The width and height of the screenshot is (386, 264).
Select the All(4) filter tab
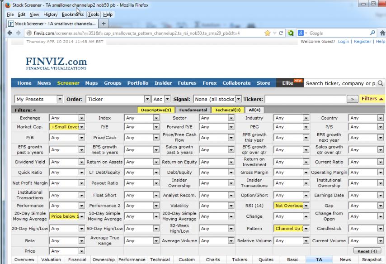tap(254, 110)
